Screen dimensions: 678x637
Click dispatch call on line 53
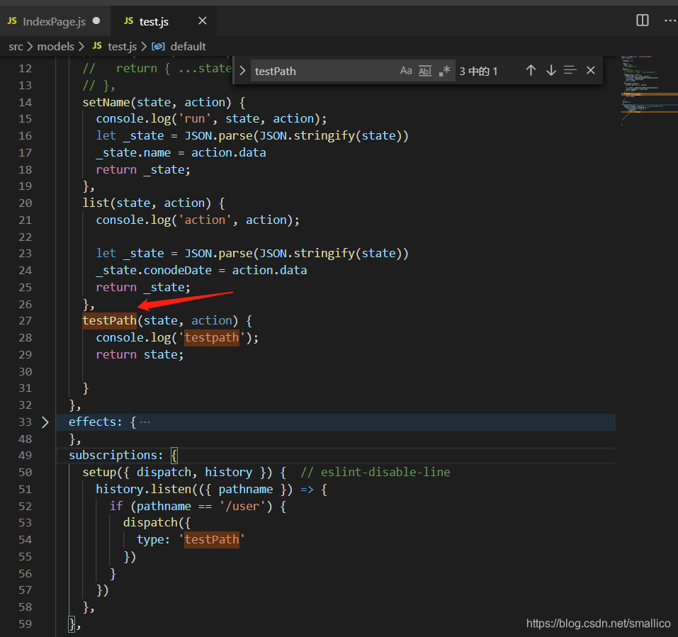150,523
